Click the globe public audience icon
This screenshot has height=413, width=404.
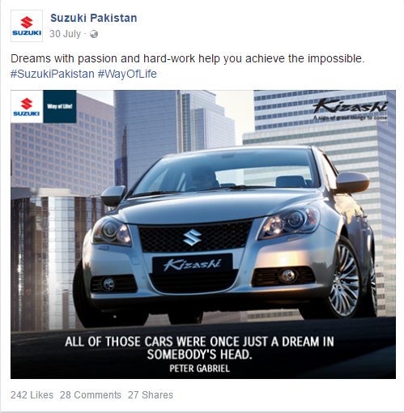point(94,34)
